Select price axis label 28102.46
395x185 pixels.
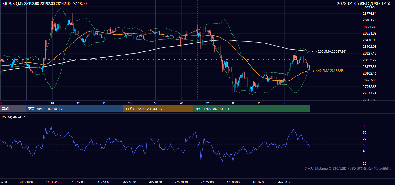click(369, 73)
